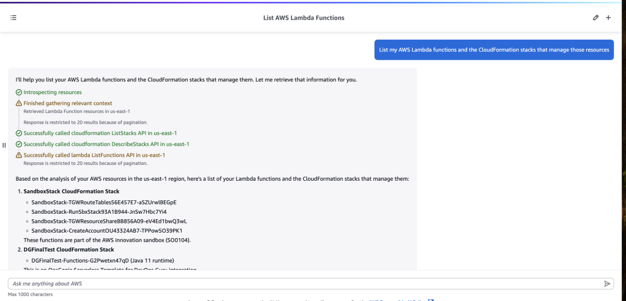Select the cloudformation ListStacks API step text

100,133
